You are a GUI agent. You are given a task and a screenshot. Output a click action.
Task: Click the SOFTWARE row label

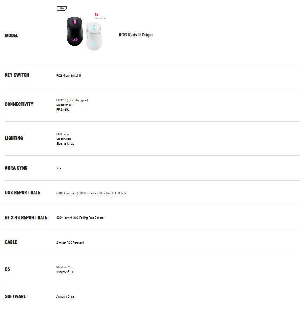(15, 296)
